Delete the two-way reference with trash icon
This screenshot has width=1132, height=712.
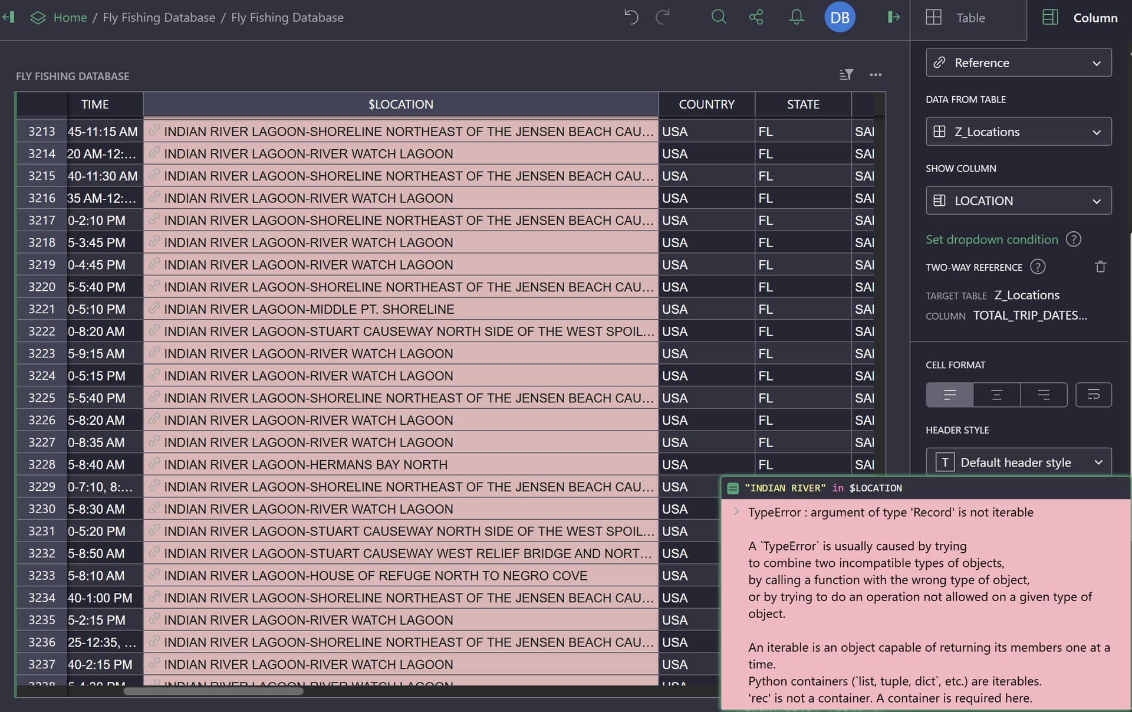tap(1100, 267)
